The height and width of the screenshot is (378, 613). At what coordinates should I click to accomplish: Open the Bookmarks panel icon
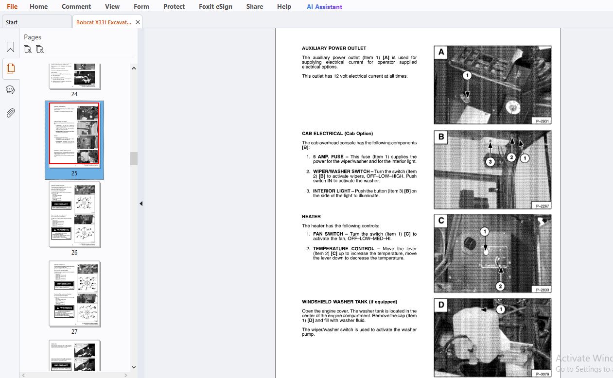pos(10,47)
